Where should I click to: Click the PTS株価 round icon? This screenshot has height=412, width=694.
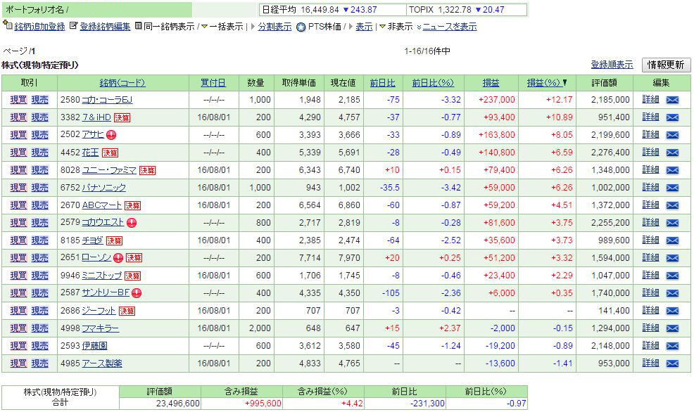tap(301, 27)
